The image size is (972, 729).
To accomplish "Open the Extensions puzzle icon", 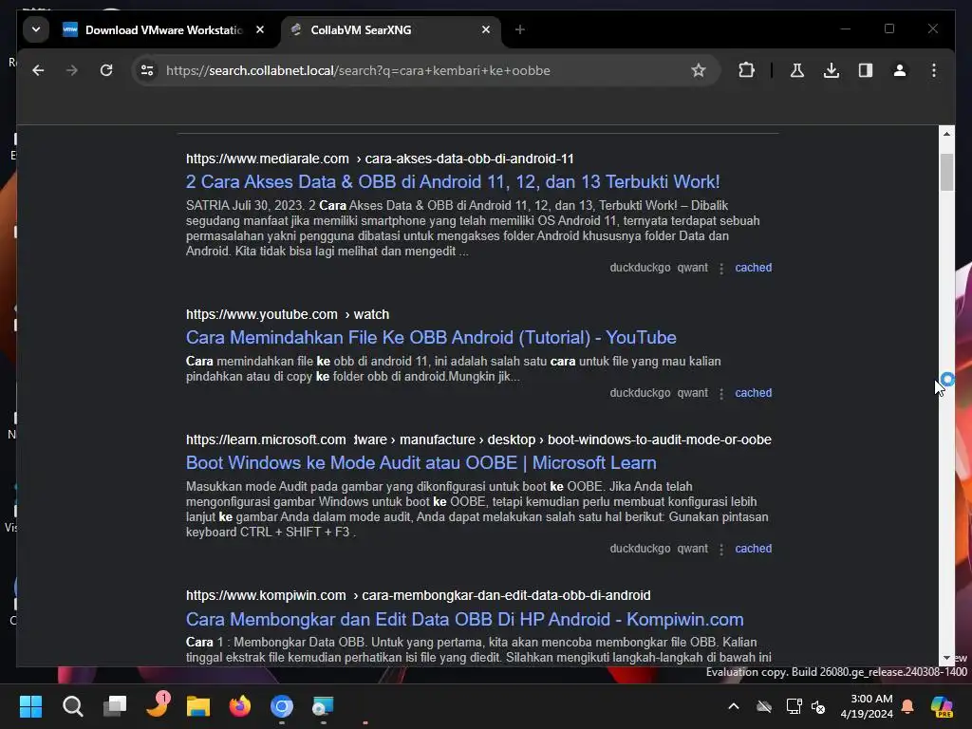I will point(746,70).
